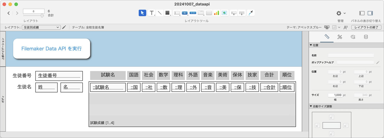Image resolution: width=384 pixels, height=138 pixels.
Task: Toggle the left anchor lock
Action: point(317,126)
